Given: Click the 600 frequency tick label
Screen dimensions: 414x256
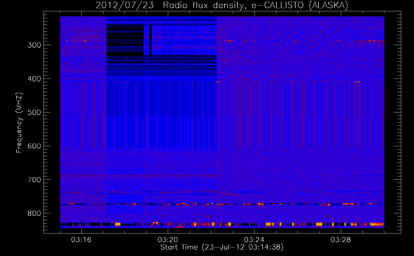Looking at the screenshot, I should coord(34,146).
